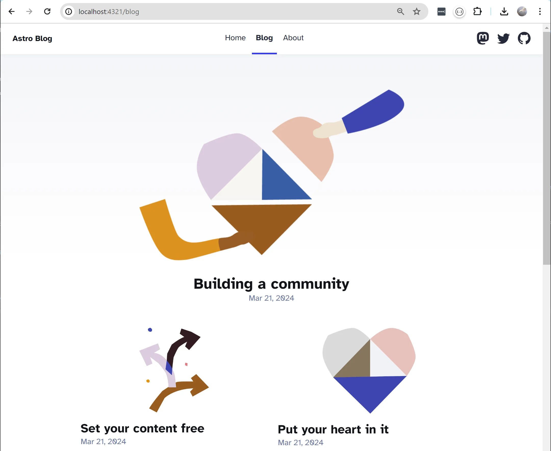Click the browser forward arrow
551x451 pixels.
[29, 11]
